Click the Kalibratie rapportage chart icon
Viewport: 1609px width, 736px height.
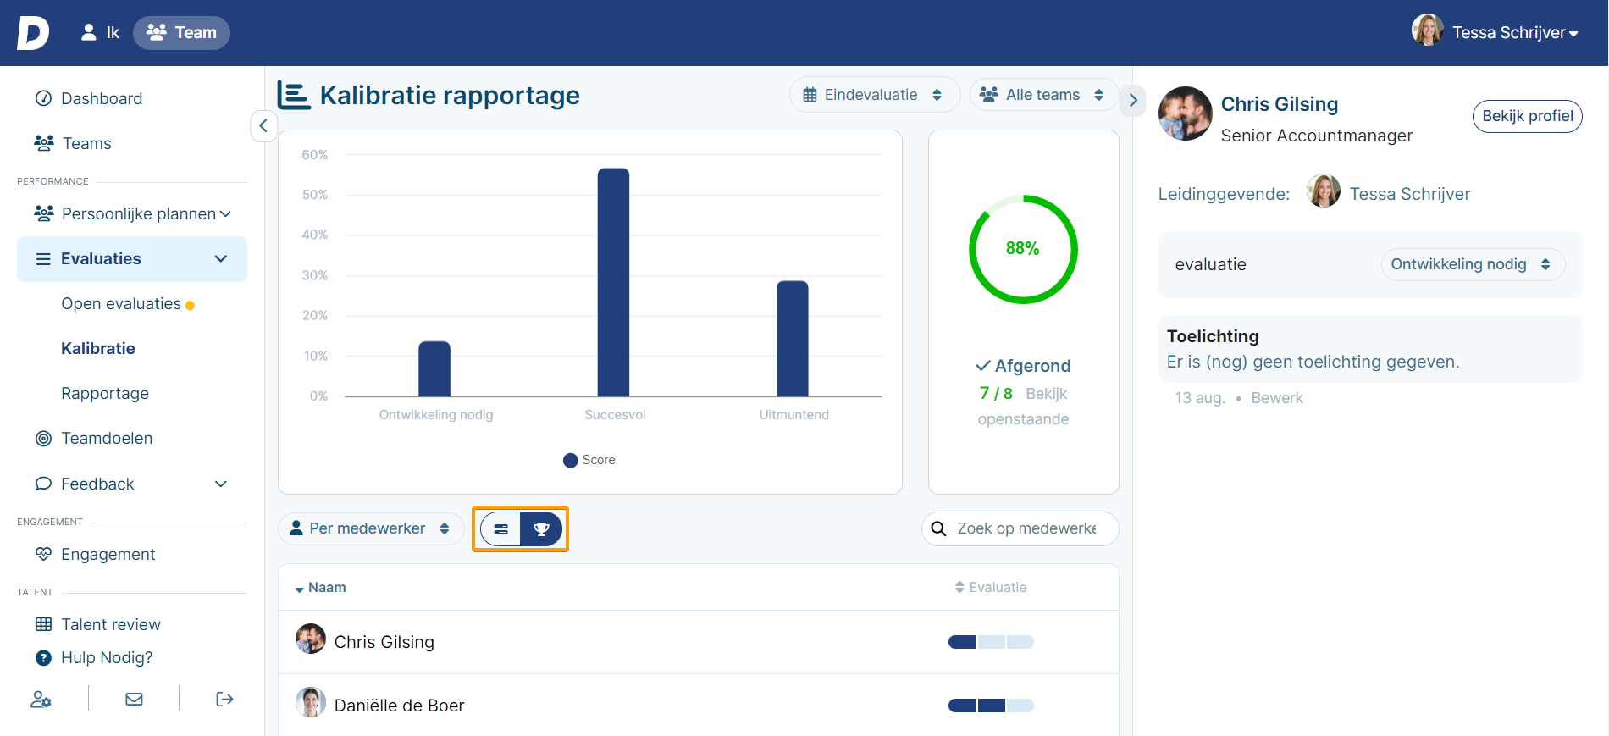point(294,95)
